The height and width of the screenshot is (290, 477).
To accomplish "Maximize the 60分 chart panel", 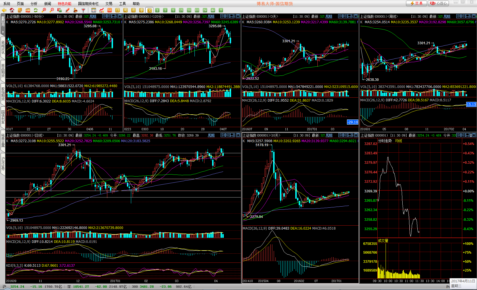I will pos(120,16).
